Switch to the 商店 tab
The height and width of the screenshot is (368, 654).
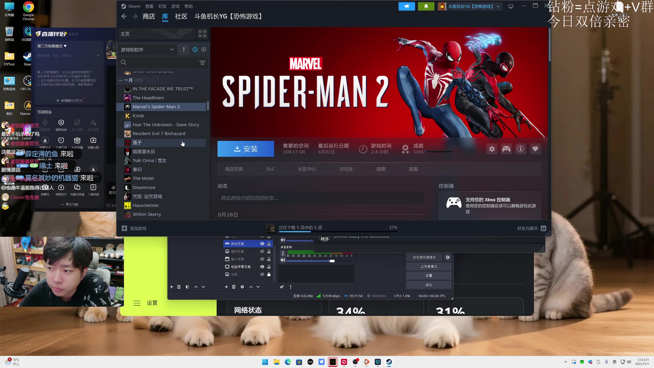click(x=149, y=17)
